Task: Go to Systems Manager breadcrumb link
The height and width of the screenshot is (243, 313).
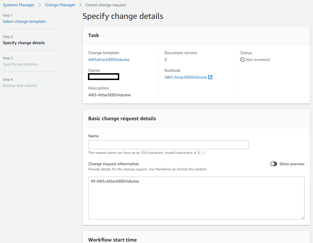Action: (x=19, y=5)
